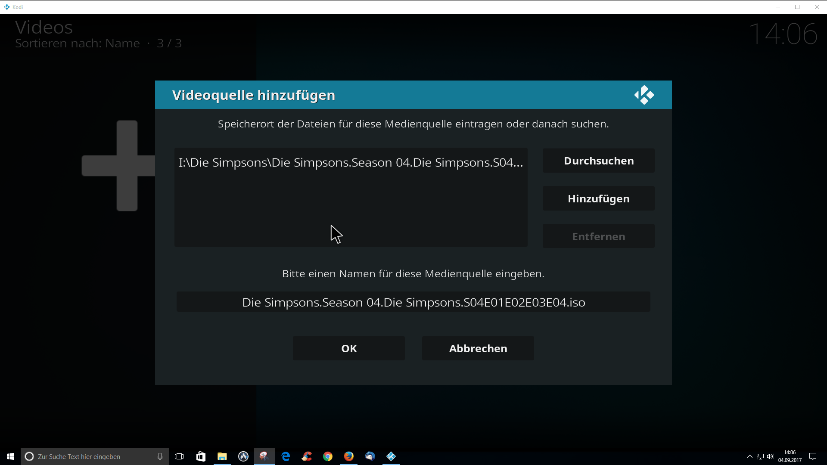Click the red-orange taskbar icon after Edge
The height and width of the screenshot is (465, 827).
tap(307, 456)
